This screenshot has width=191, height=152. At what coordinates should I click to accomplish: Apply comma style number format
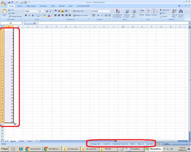point(102,15)
